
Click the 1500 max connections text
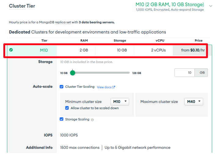[80, 147]
